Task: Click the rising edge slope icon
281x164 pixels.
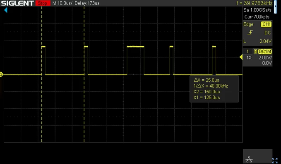Action: (250, 32)
